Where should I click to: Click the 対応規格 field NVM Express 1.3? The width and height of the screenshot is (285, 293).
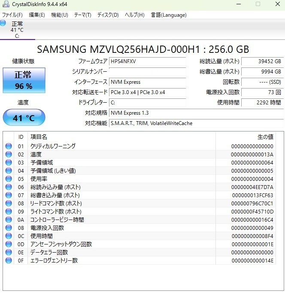point(196,113)
